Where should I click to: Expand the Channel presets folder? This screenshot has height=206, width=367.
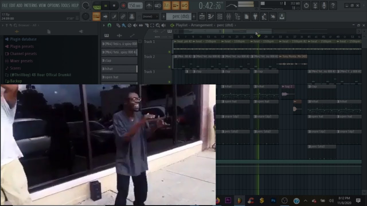pyautogui.click(x=21, y=54)
